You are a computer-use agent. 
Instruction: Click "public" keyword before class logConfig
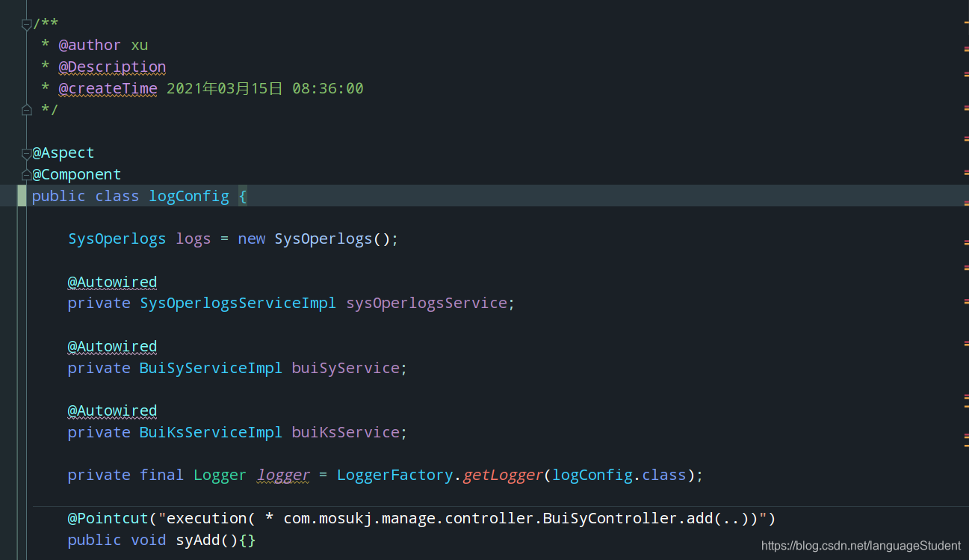click(58, 196)
